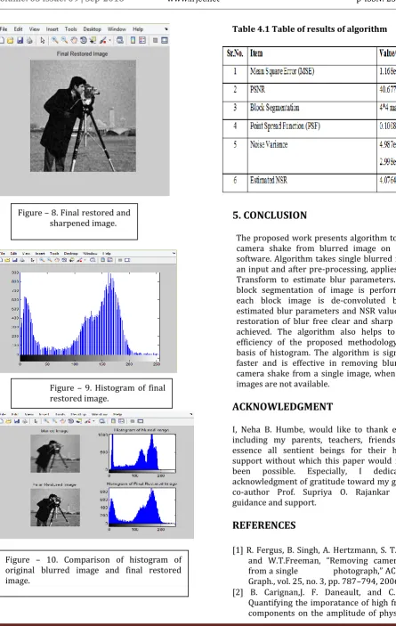Click the blurred cameraman thumbnail in comparison figure
Screen dimensions: 396x626
coord(55,453)
